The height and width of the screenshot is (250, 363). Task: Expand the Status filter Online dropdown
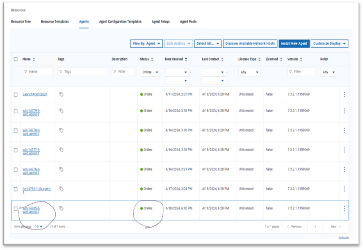click(x=150, y=72)
